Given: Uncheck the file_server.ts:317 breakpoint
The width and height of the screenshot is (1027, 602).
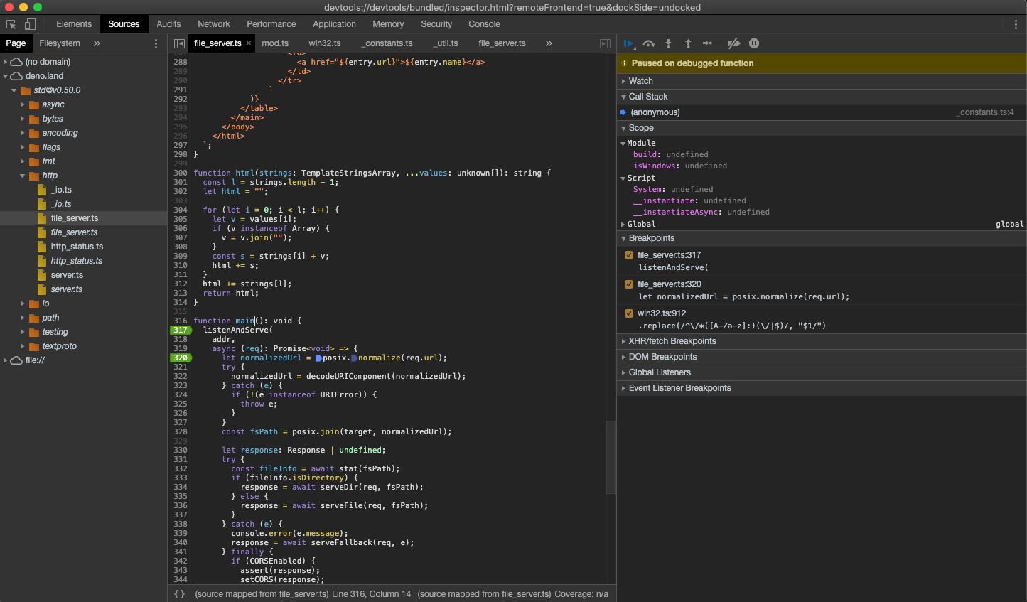Looking at the screenshot, I should [x=628, y=254].
